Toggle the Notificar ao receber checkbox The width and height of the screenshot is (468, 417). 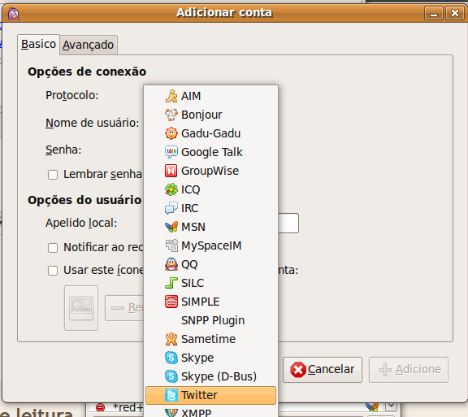click(x=53, y=248)
